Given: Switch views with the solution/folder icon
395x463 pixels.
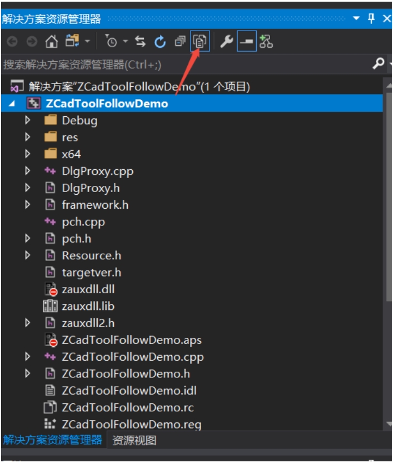Looking at the screenshot, I should coord(73,41).
